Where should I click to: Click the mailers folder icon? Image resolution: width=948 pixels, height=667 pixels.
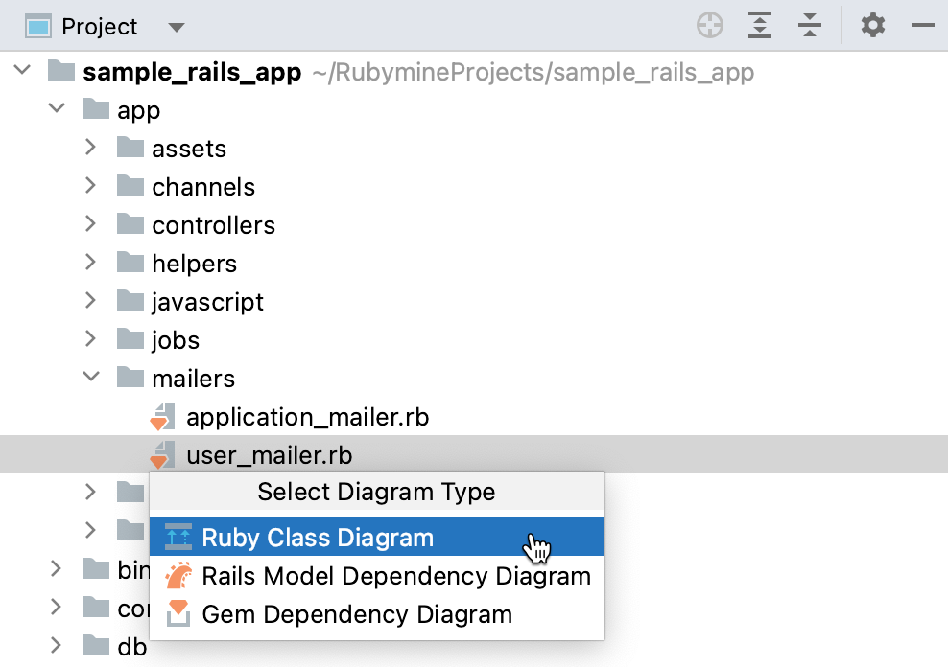pyautogui.click(x=129, y=378)
